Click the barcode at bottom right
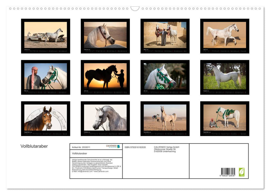270x195 pixels. pos(228,172)
